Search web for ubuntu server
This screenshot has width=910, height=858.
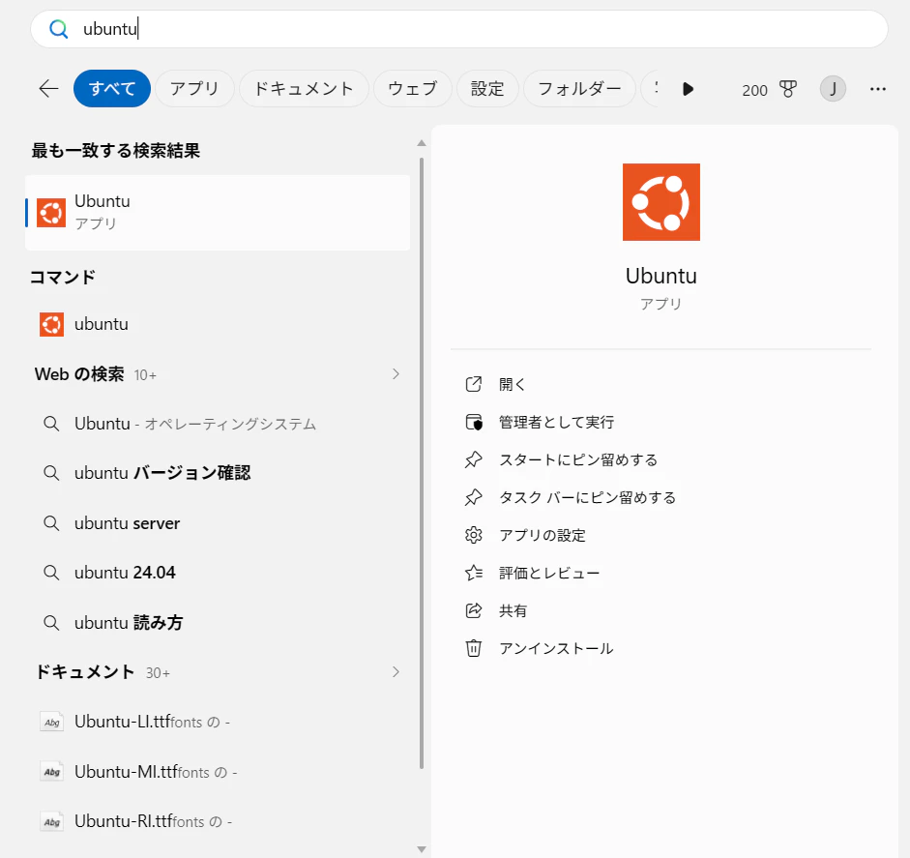tap(218, 523)
